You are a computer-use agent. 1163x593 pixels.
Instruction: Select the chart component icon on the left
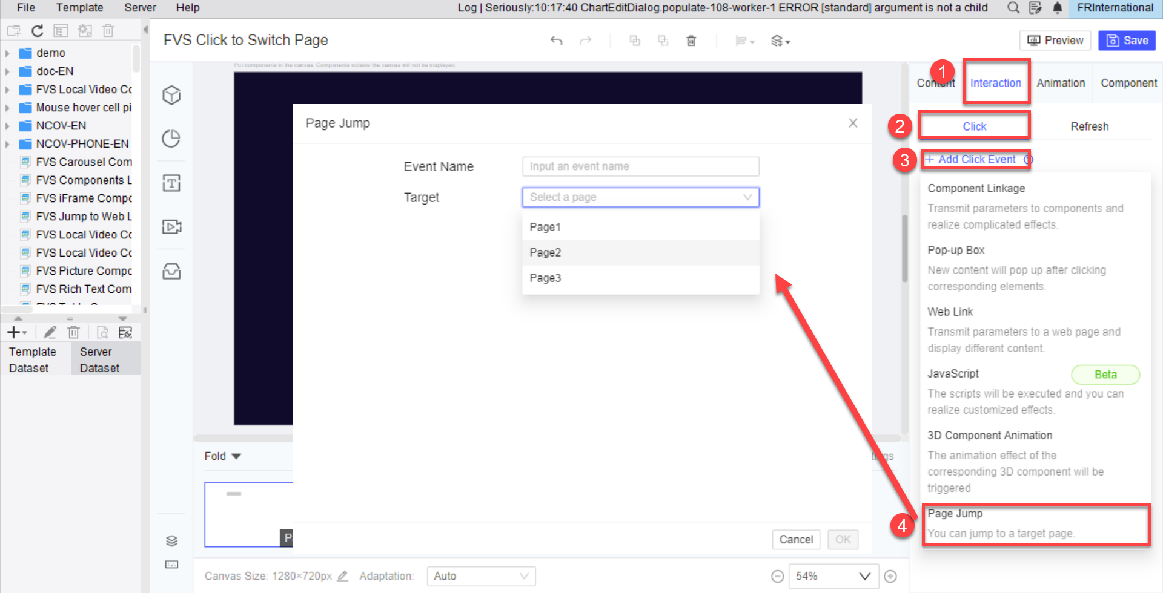click(171, 138)
